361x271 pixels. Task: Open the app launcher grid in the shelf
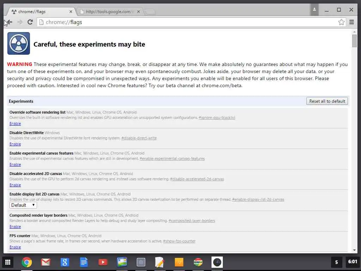8,262
